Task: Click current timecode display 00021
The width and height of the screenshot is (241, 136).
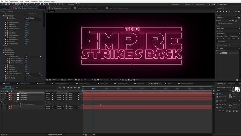Action: (8, 87)
